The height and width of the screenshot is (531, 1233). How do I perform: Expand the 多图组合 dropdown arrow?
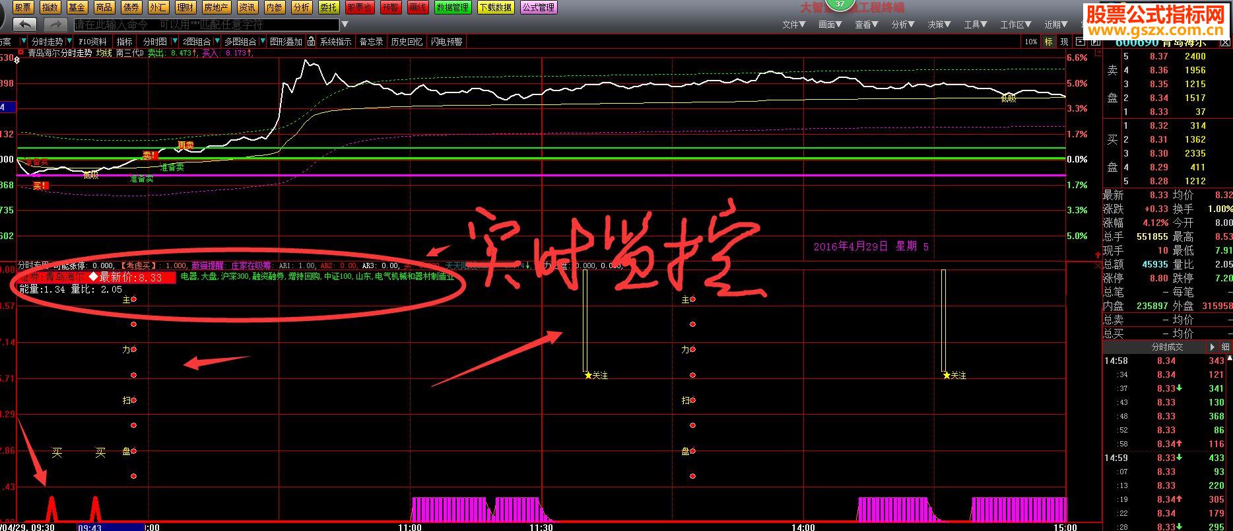tap(261, 42)
